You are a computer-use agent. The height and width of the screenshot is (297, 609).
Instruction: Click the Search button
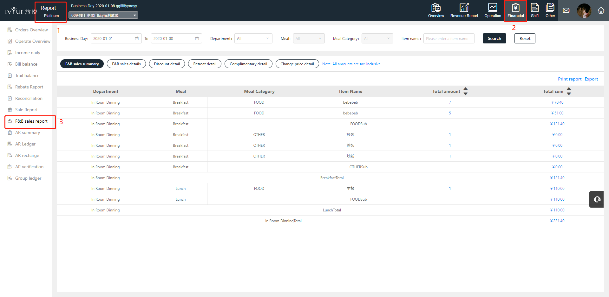(494, 38)
